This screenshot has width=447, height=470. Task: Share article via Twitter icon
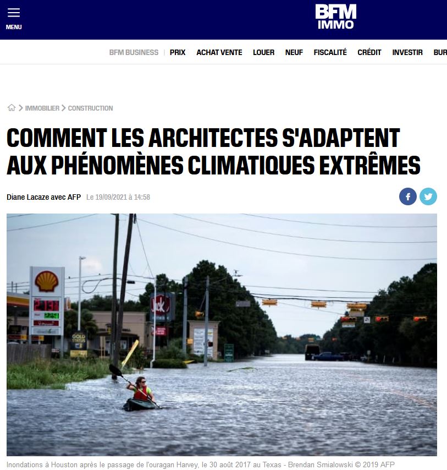(428, 196)
